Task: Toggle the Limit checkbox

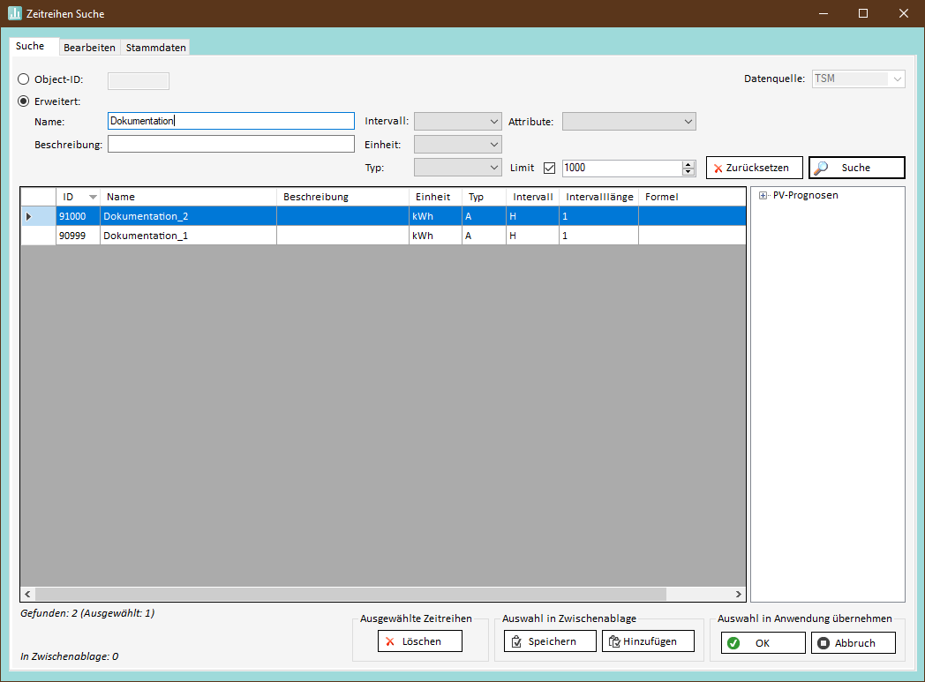Action: pyautogui.click(x=549, y=168)
